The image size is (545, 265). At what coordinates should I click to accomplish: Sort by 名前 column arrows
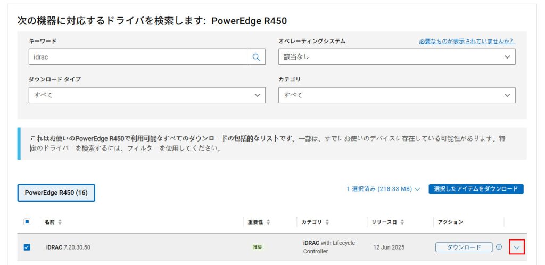tap(60, 222)
